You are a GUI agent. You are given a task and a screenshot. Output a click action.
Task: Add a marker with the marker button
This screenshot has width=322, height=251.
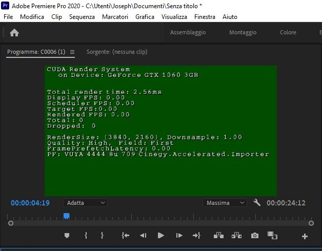(67, 236)
